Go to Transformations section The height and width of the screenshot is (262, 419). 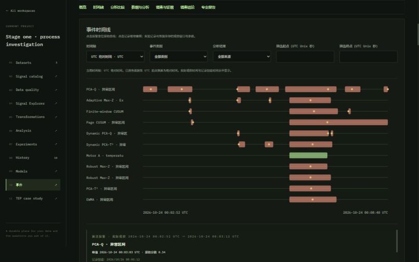point(33,117)
